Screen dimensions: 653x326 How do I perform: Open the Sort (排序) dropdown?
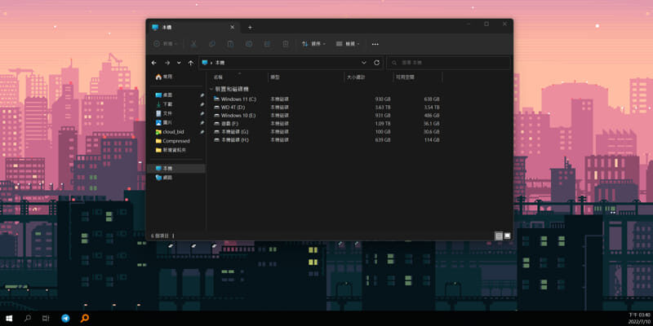tap(313, 44)
